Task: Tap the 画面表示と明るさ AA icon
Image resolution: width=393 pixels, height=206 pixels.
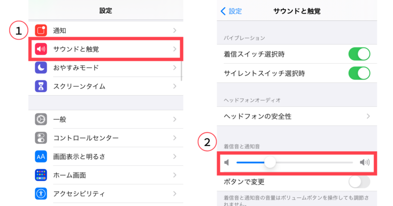Action: tap(41, 156)
